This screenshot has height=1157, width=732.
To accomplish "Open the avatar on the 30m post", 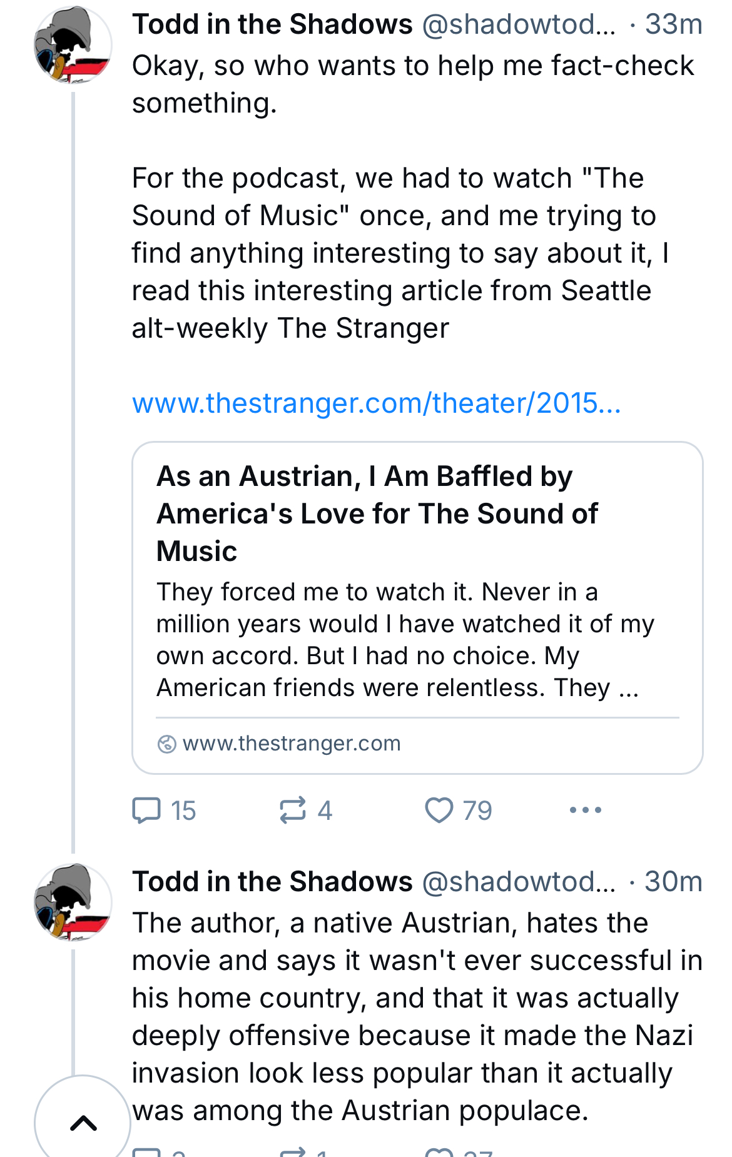I will click(73, 902).
